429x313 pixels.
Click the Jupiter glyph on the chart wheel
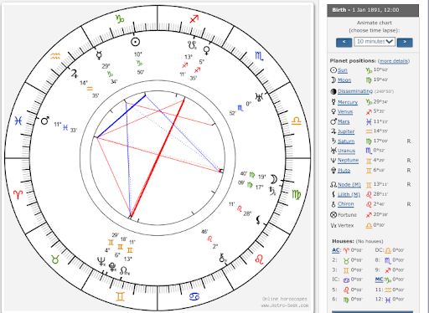[x=75, y=74]
